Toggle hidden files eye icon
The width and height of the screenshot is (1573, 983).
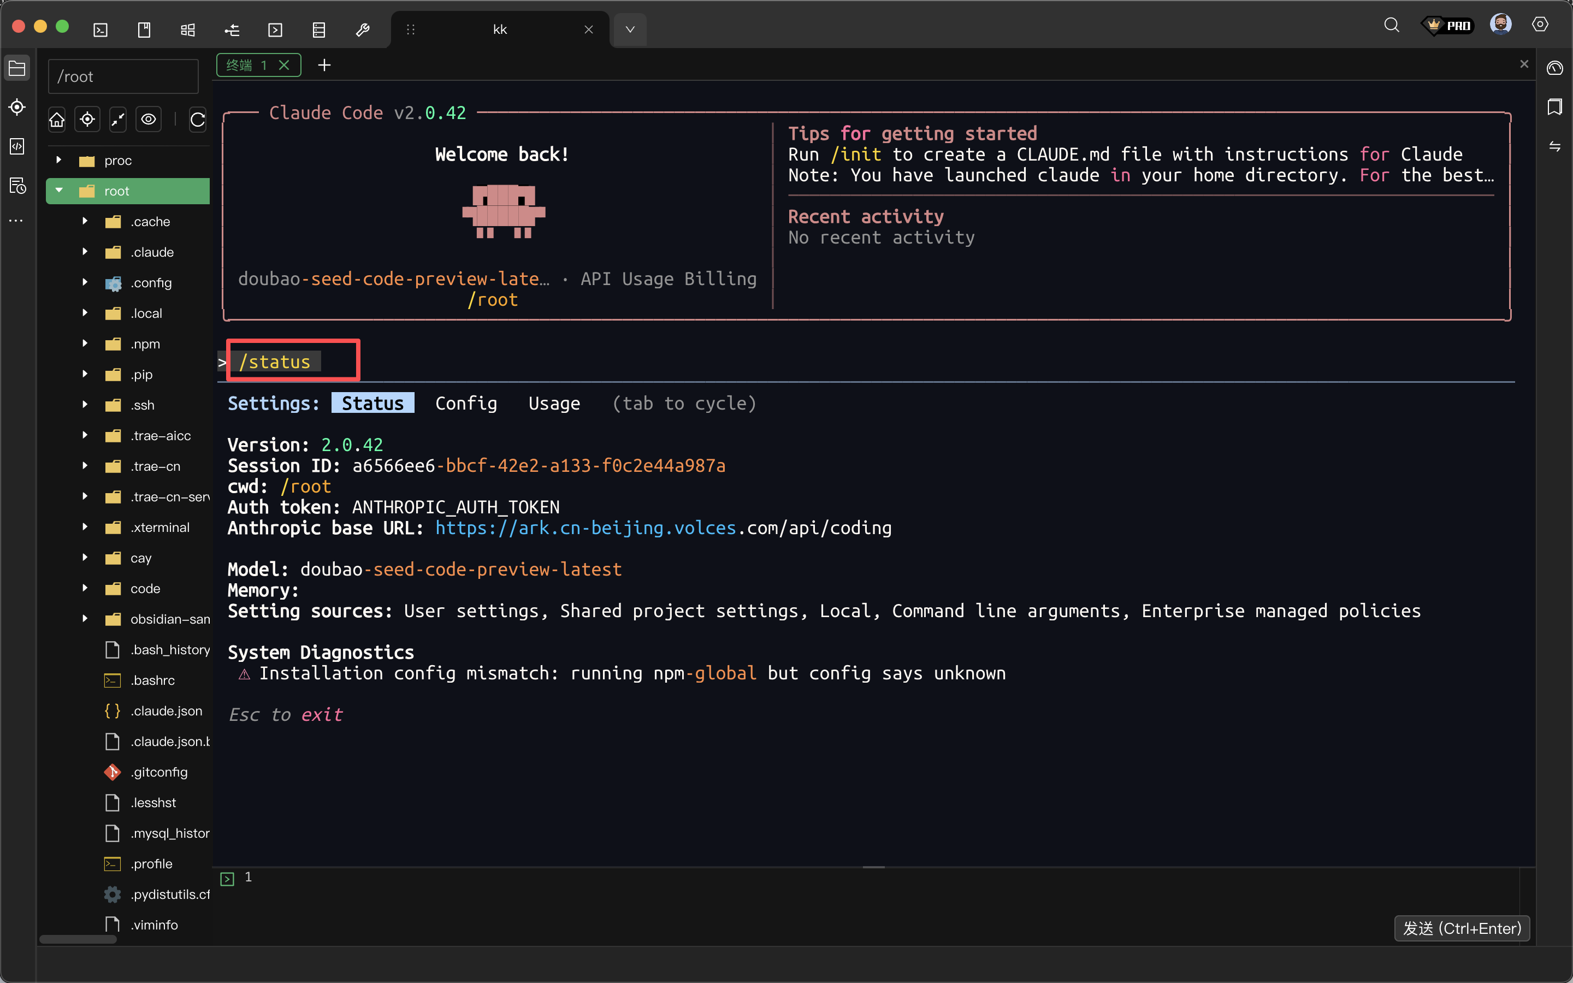tap(149, 120)
